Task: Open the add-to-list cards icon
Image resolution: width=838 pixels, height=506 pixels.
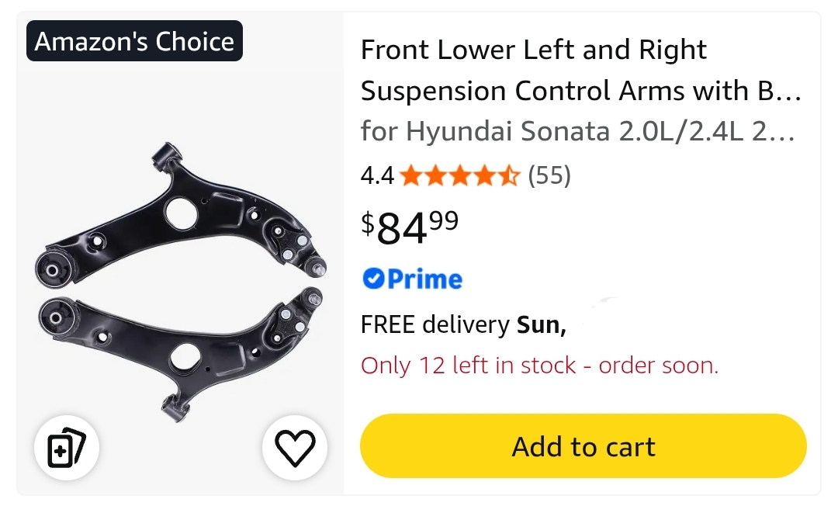Action: tap(67, 447)
